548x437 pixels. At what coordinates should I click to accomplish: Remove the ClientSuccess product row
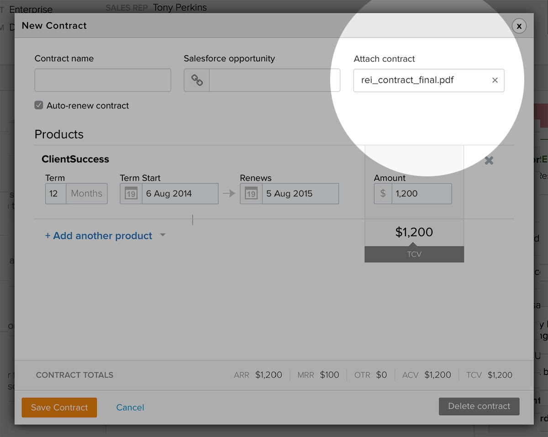click(489, 160)
